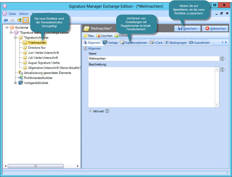
Task: Open the Datei menu
Action: (x=12, y=14)
